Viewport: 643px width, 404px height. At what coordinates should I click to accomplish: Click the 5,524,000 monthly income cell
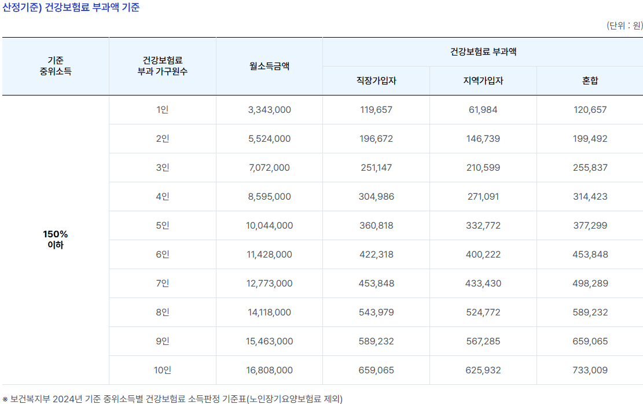[x=269, y=138]
